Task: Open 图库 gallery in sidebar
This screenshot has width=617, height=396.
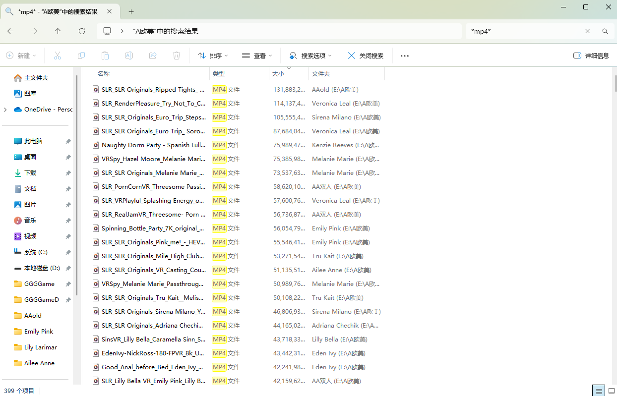Action: tap(30, 94)
